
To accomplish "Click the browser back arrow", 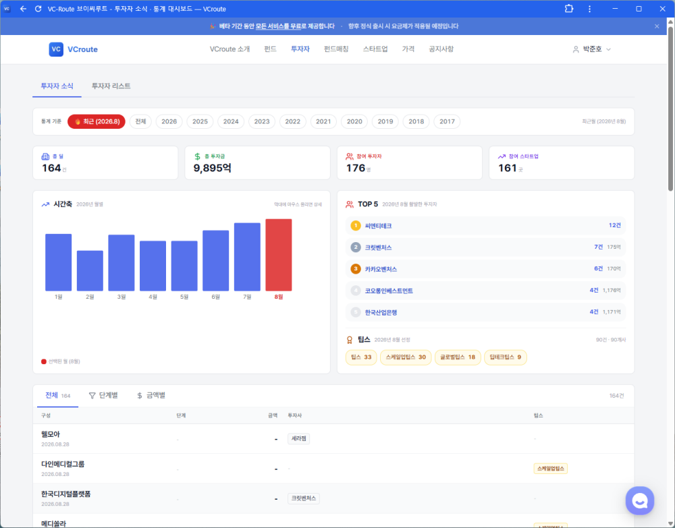I will click(x=23, y=9).
